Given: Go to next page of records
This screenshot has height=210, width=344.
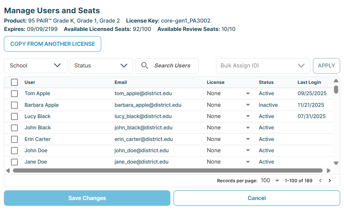Looking at the screenshot, I should point(330,181).
